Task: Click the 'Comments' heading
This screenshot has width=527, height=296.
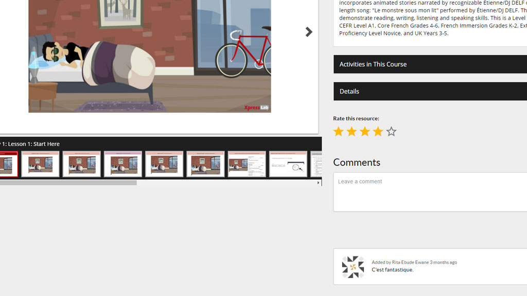Action: (x=357, y=162)
